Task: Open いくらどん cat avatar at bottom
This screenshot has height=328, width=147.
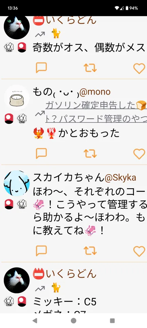Action: click(17, 280)
